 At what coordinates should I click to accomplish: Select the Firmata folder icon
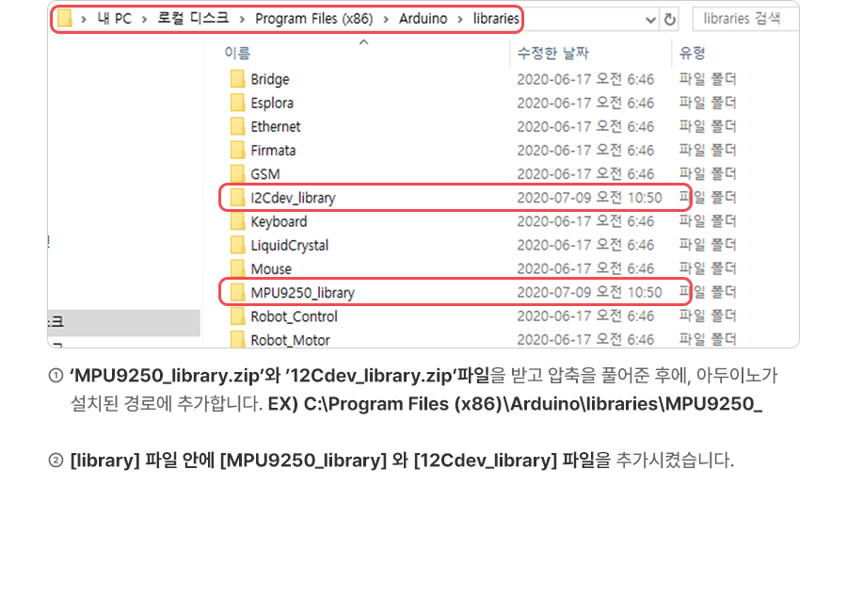click(x=237, y=150)
